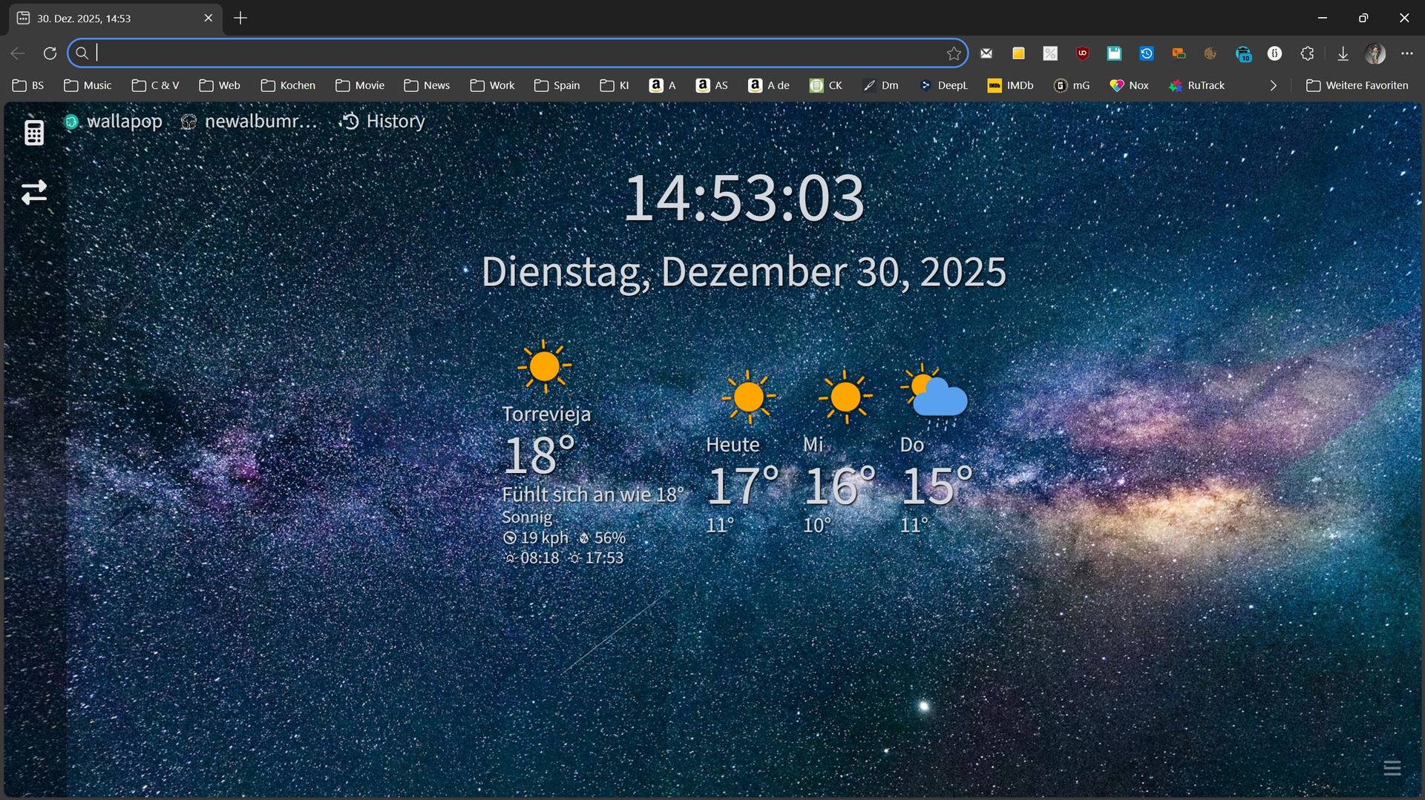This screenshot has height=800, width=1425.
Task: Open a new tab with plus button
Action: pyautogui.click(x=240, y=18)
